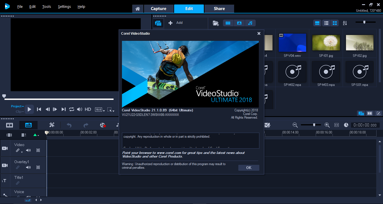This screenshot has height=204, width=383.
Task: Open the customize toolbar tools icon
Action: [x=52, y=125]
